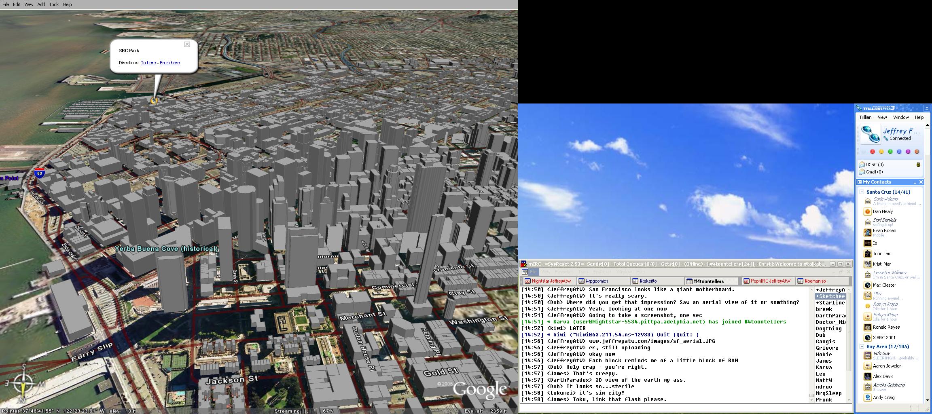Close the My Contacts panel
Image resolution: width=932 pixels, height=414 pixels.
pos(921,182)
